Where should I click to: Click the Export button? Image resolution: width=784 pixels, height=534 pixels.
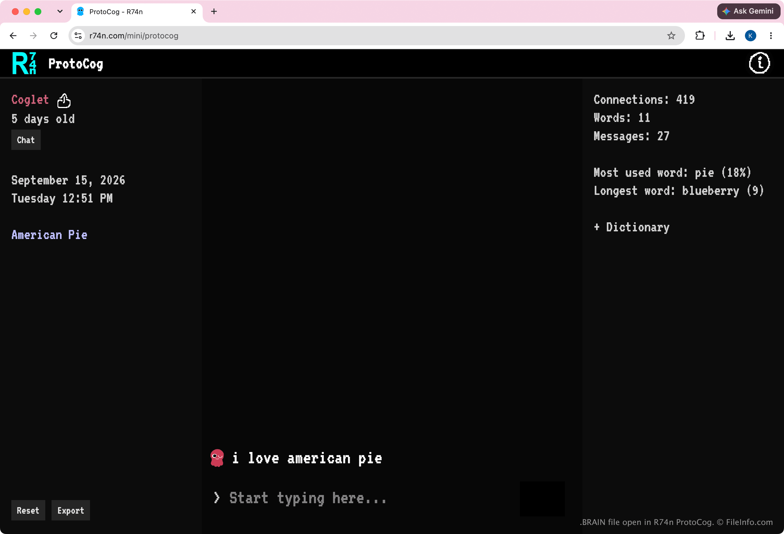point(70,511)
